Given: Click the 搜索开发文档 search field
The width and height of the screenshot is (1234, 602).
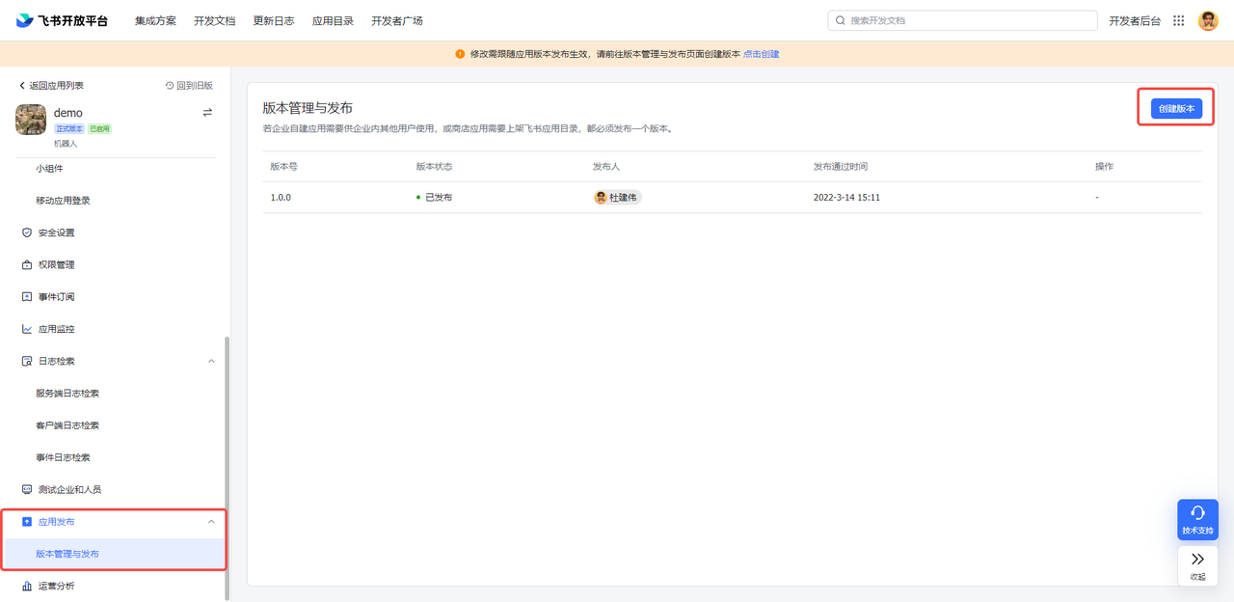Looking at the screenshot, I should pyautogui.click(x=962, y=20).
